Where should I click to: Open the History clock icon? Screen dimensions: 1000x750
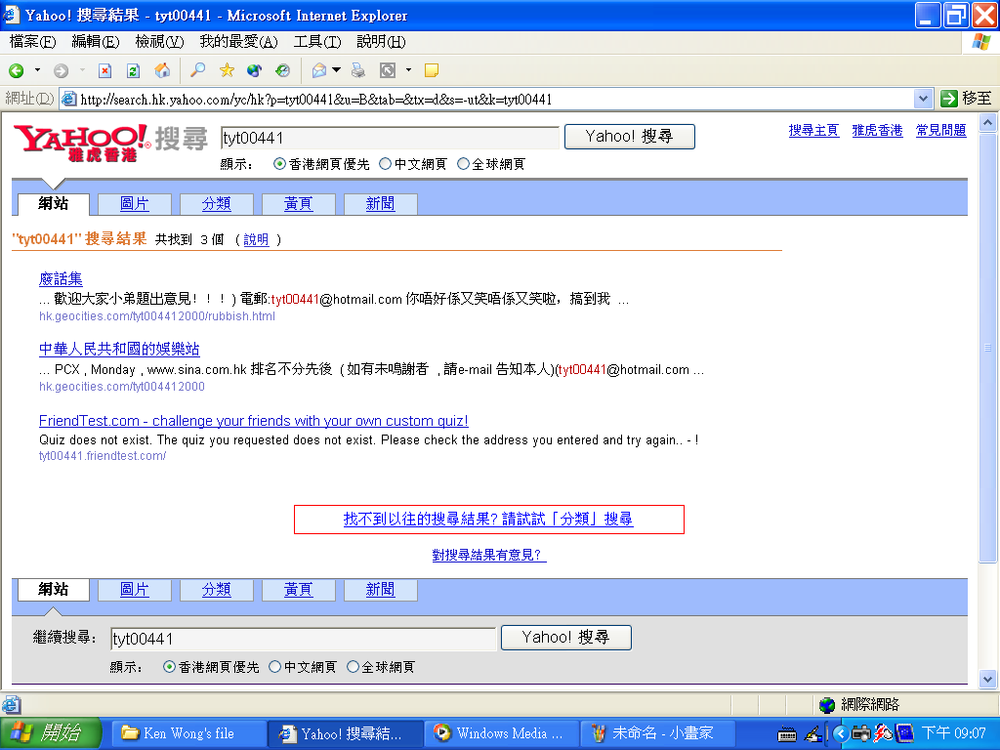coord(282,70)
